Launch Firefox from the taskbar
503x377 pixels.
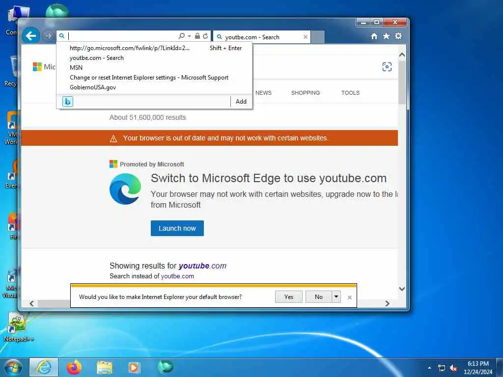(74, 367)
